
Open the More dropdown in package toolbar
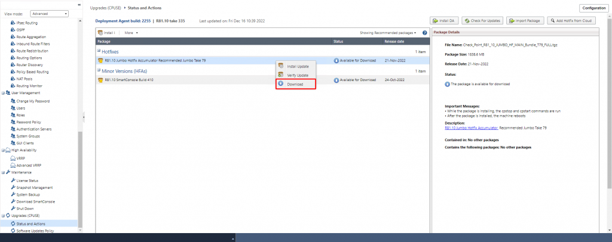[131, 33]
